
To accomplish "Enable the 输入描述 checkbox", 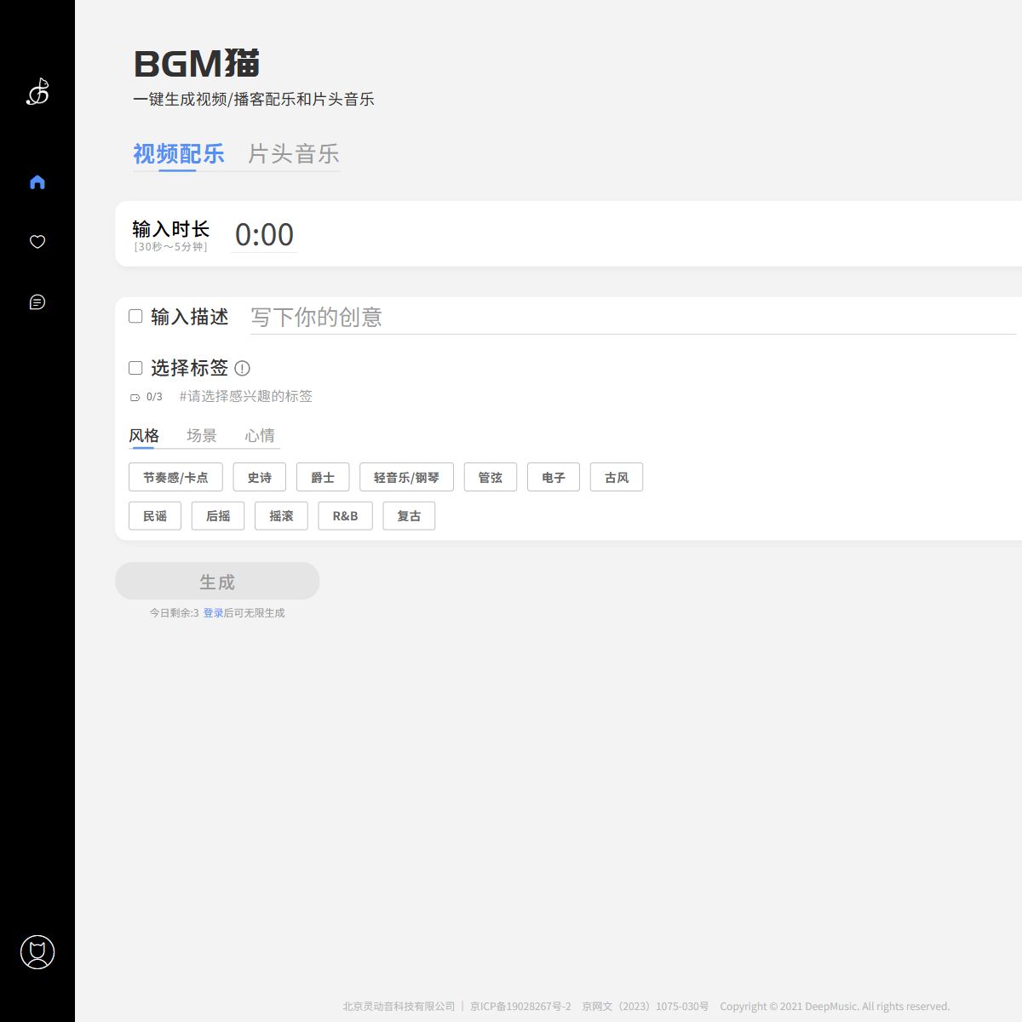I will pos(135,316).
